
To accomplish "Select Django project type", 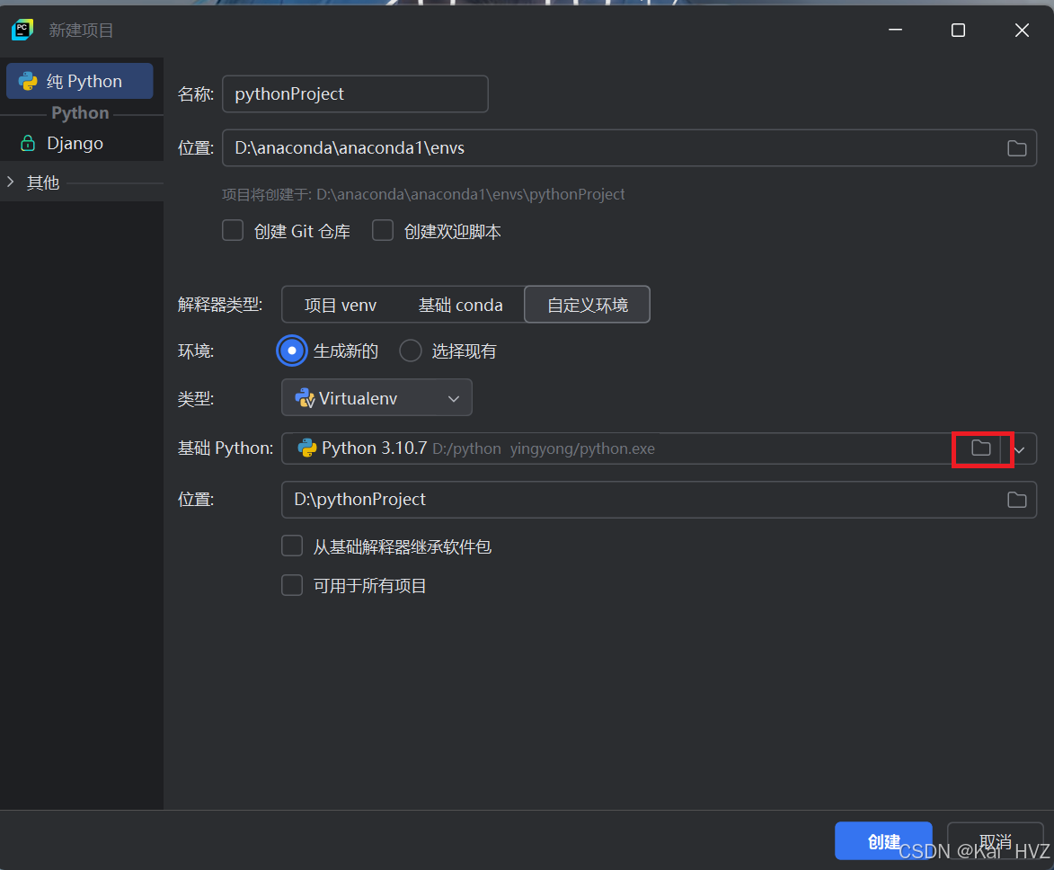I will [x=81, y=143].
